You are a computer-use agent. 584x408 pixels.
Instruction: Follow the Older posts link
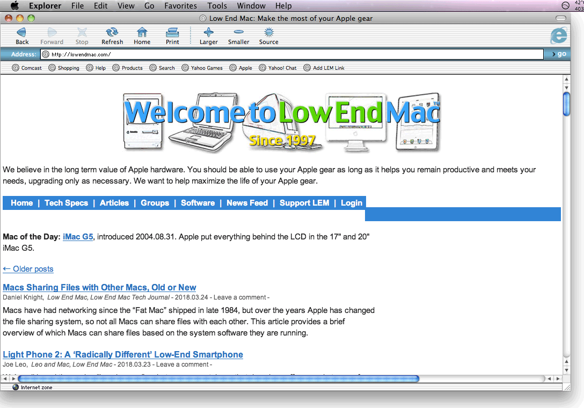pos(28,269)
